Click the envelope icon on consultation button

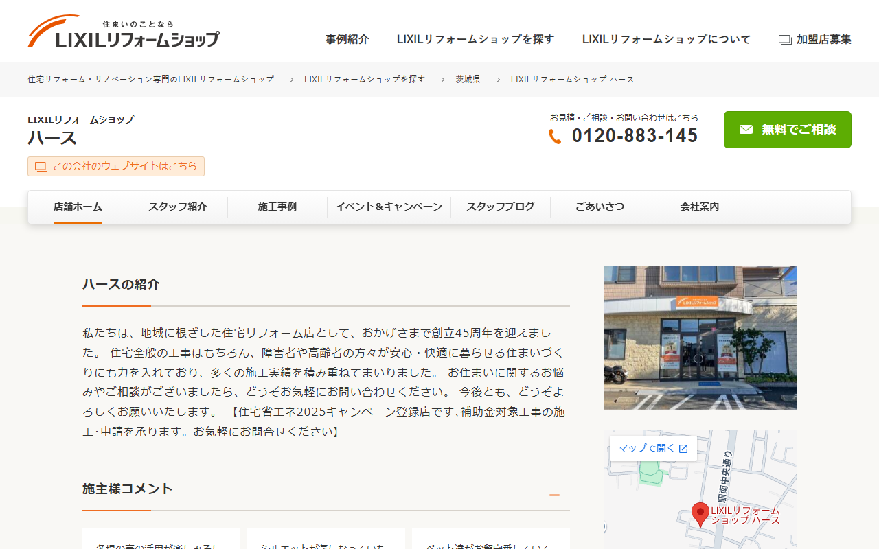(746, 130)
